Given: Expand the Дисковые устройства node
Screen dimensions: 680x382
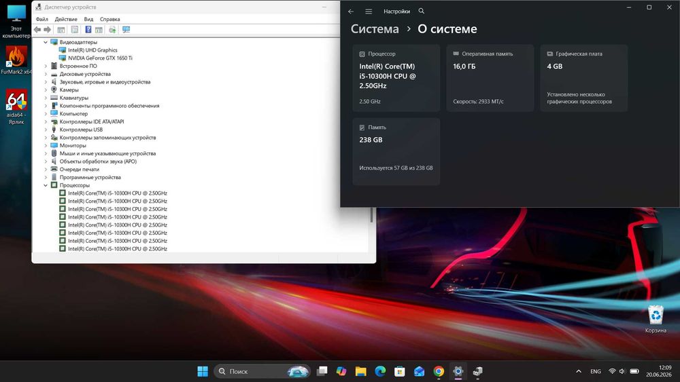Looking at the screenshot, I should click(46, 74).
